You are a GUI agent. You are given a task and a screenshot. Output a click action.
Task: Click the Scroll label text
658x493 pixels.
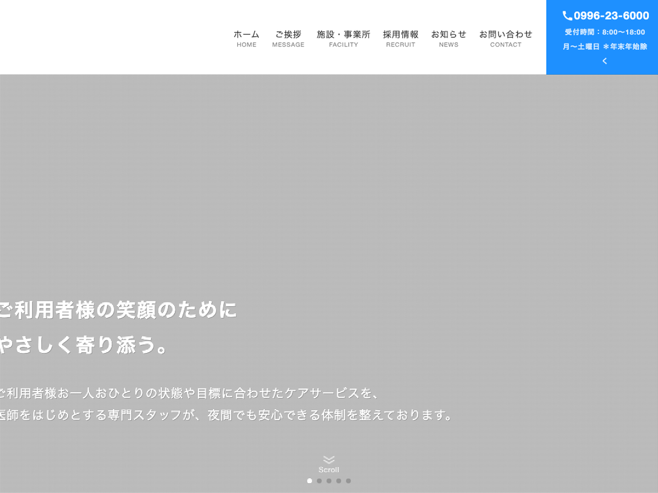[x=328, y=470]
